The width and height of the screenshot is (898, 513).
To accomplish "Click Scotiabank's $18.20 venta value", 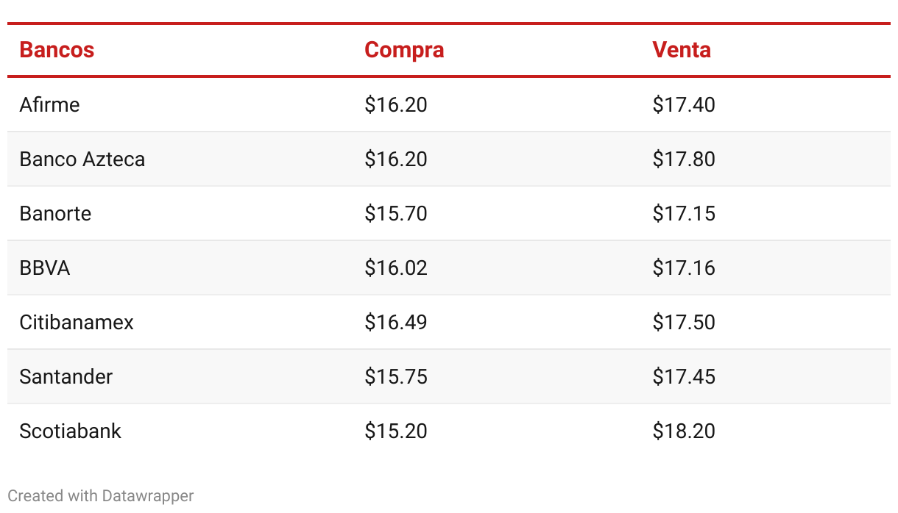I will point(684,431).
